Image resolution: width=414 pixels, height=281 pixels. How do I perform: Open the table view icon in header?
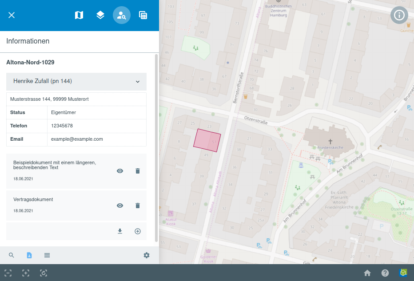coord(143,15)
